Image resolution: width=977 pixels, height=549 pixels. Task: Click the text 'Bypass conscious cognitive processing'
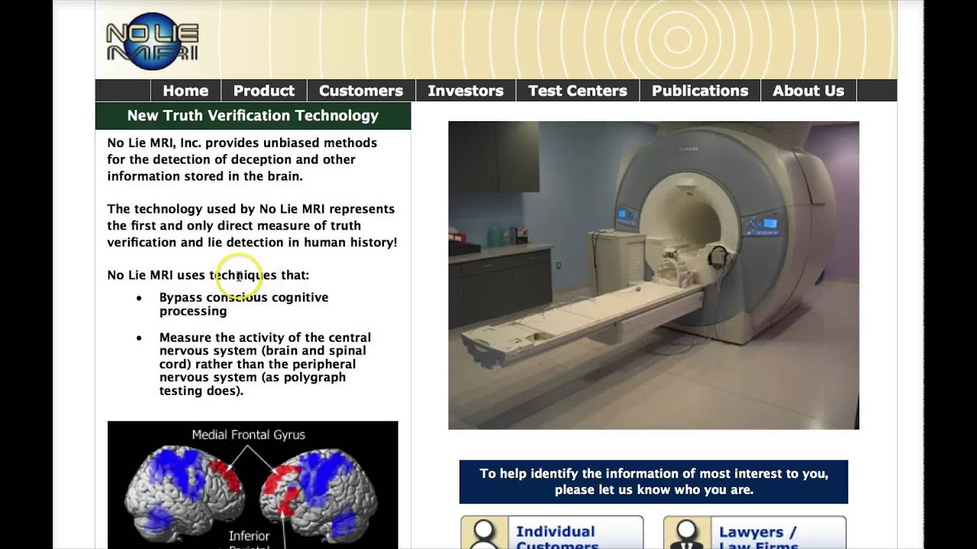(x=243, y=304)
